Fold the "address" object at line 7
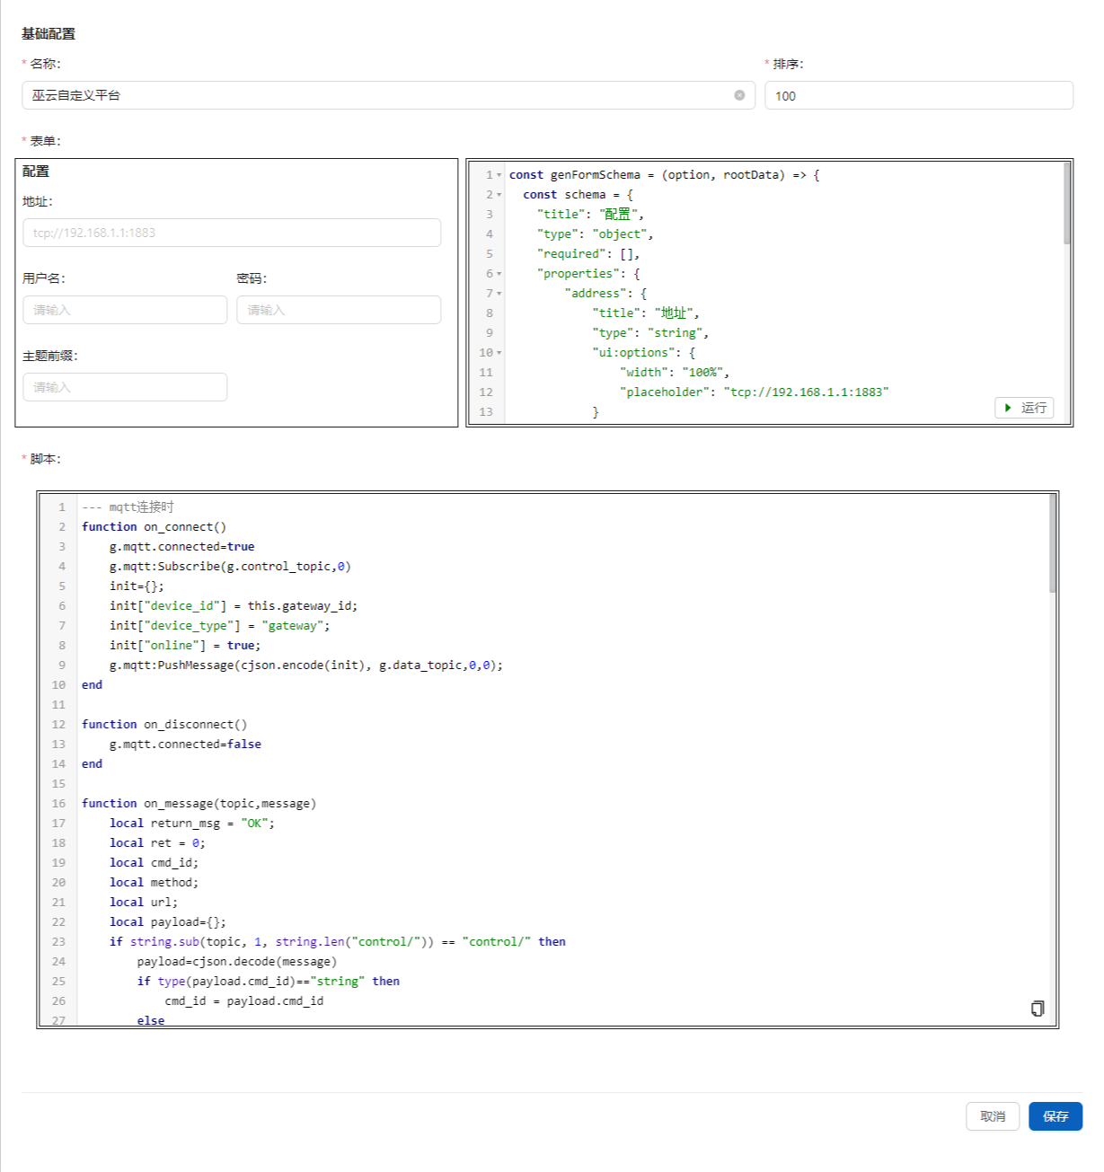Viewport: 1104px width, 1172px height. [499, 294]
